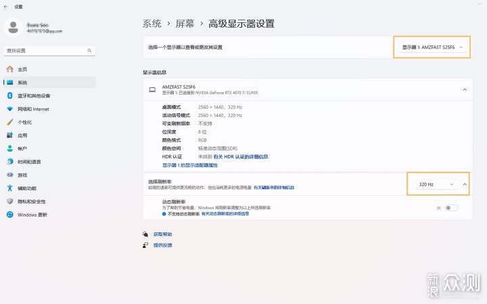Open 蓝牙和其他设备 settings
This screenshot has width=487, height=304.
point(49,95)
